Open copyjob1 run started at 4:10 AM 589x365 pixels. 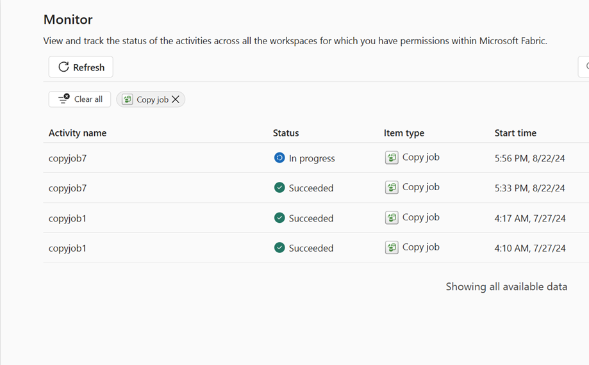point(67,248)
